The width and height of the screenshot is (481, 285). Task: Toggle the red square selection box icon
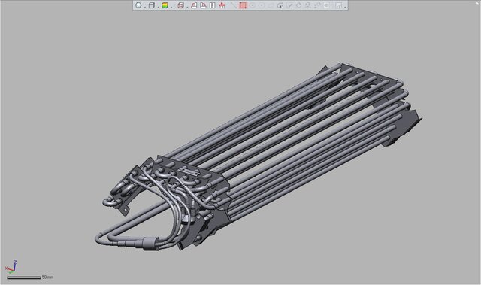tap(243, 5)
